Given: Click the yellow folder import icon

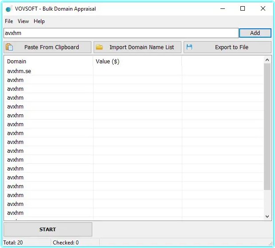Looking at the screenshot, I should (99, 47).
